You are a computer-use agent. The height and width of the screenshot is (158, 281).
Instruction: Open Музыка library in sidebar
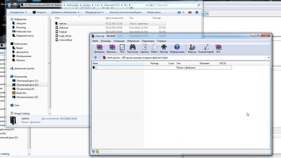click(x=21, y=60)
